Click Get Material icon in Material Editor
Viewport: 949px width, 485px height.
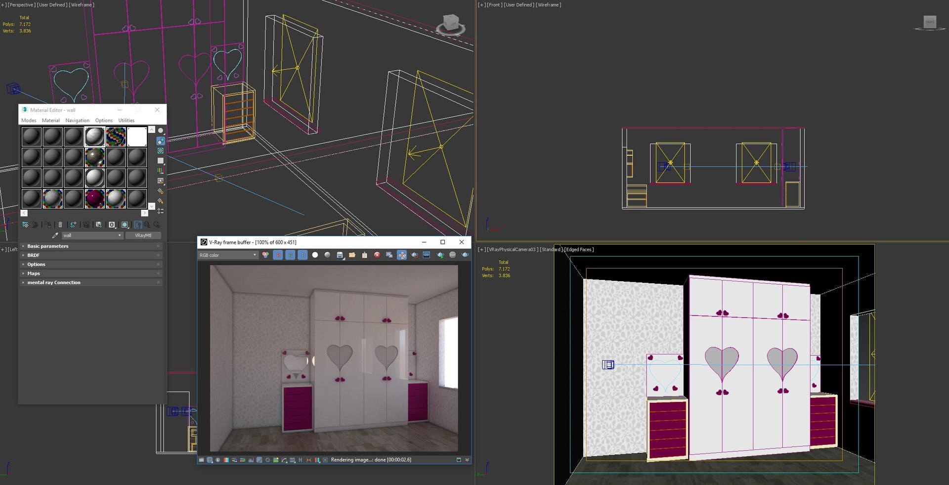coord(25,225)
